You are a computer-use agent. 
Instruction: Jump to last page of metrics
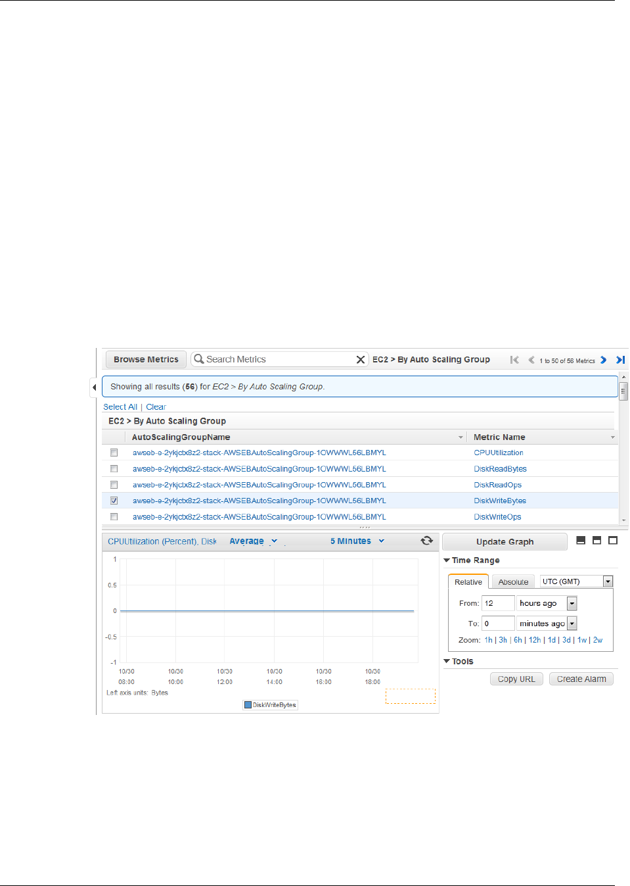pos(620,360)
